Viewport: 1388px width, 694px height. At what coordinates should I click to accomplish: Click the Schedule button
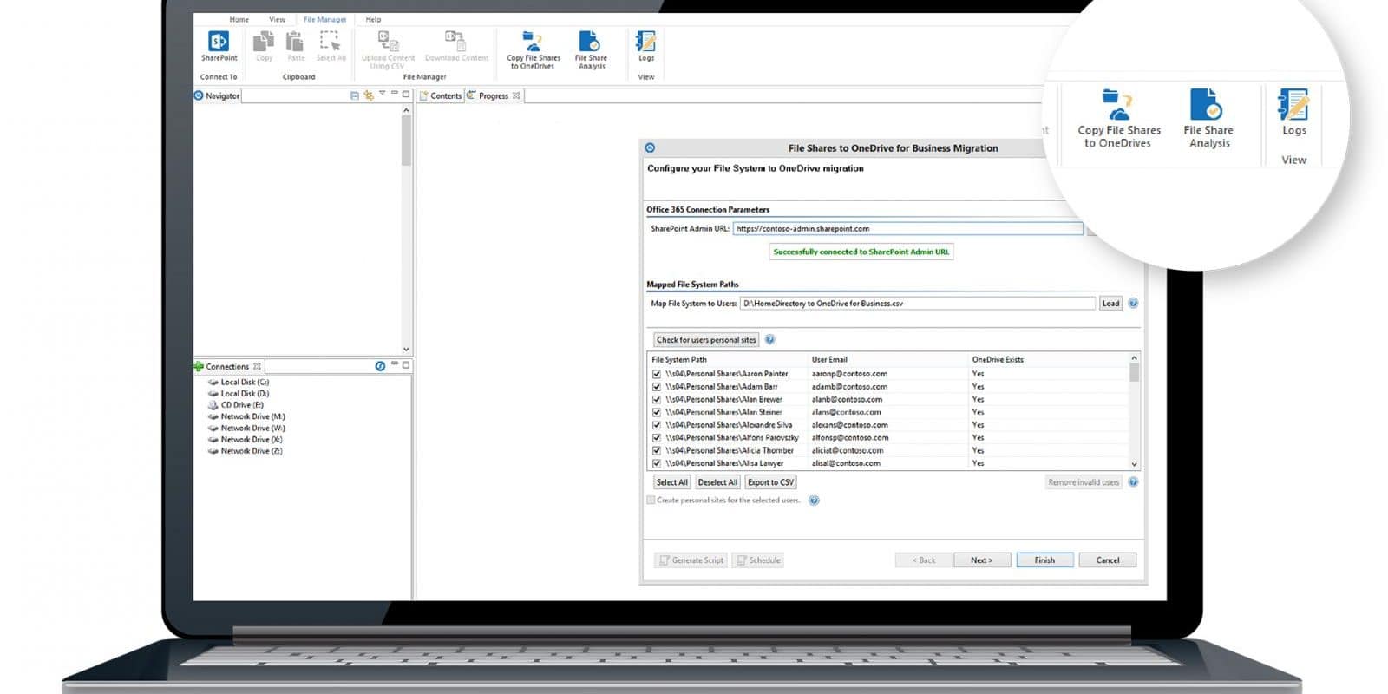[x=758, y=560]
